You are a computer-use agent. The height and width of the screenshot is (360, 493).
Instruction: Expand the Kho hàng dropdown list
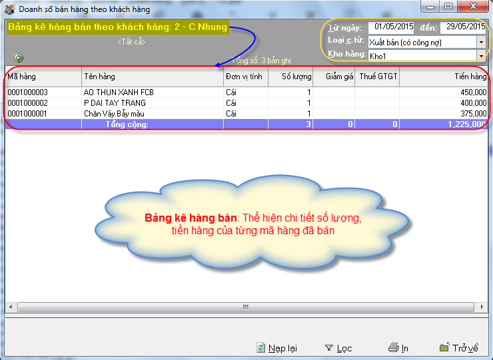point(481,56)
